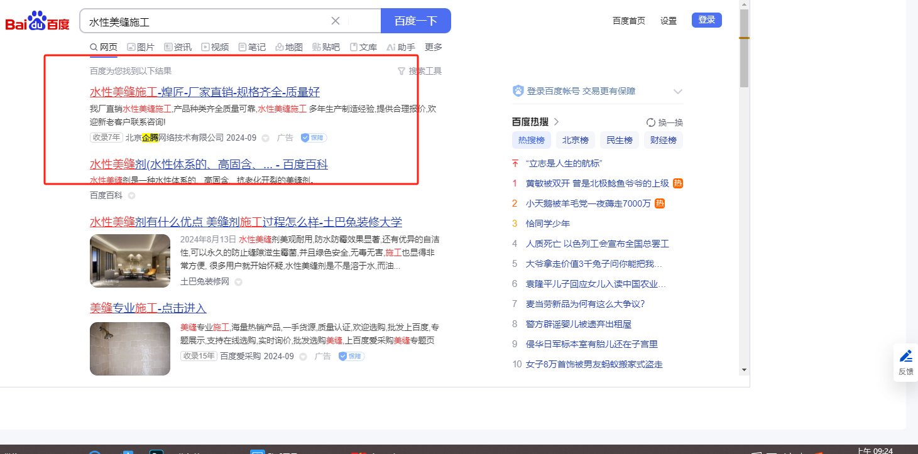Open the 更多 search category menu
Viewport: 918px width, 454px height.
(434, 47)
